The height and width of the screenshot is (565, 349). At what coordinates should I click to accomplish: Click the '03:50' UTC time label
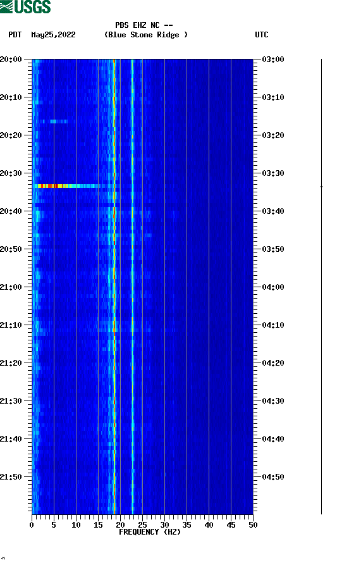273,249
